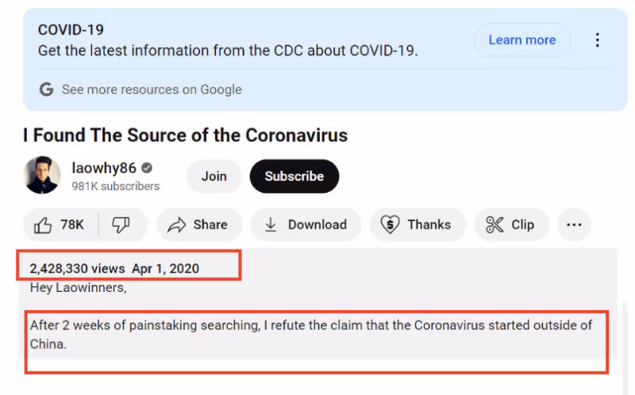Subscribe to the laowhy86 channel

point(294,176)
